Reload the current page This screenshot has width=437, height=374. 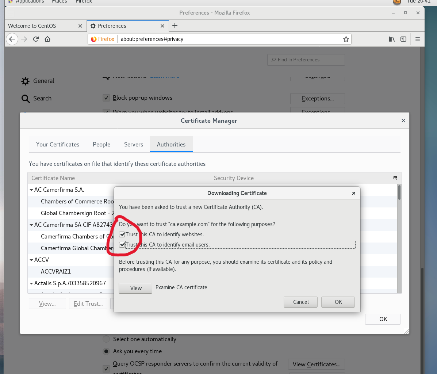tap(36, 39)
